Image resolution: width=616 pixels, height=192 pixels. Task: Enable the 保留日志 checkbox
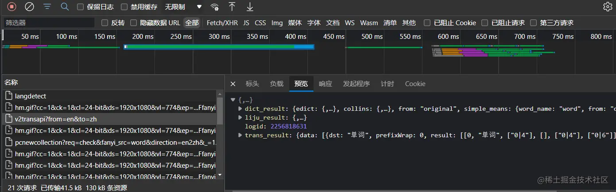point(80,7)
